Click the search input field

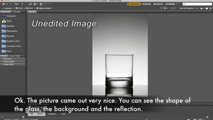(197, 4)
